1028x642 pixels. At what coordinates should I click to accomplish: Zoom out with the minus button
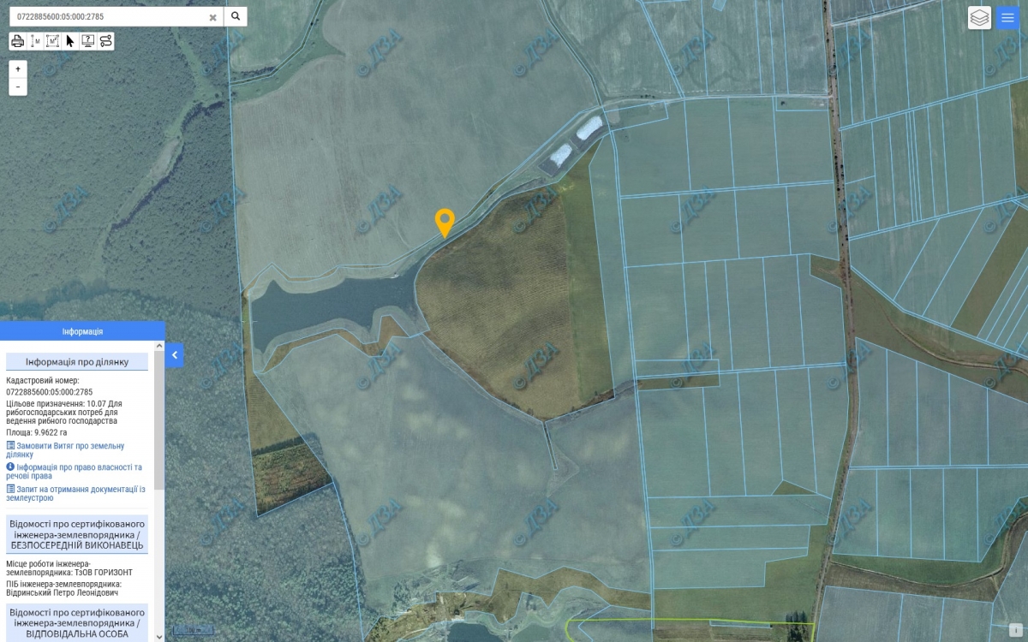coord(18,86)
